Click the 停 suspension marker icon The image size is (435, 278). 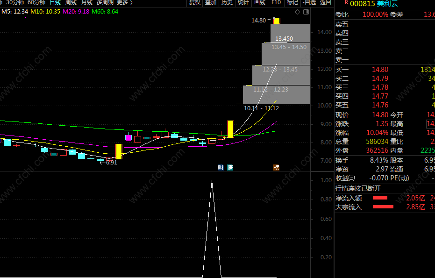tap(230, 168)
